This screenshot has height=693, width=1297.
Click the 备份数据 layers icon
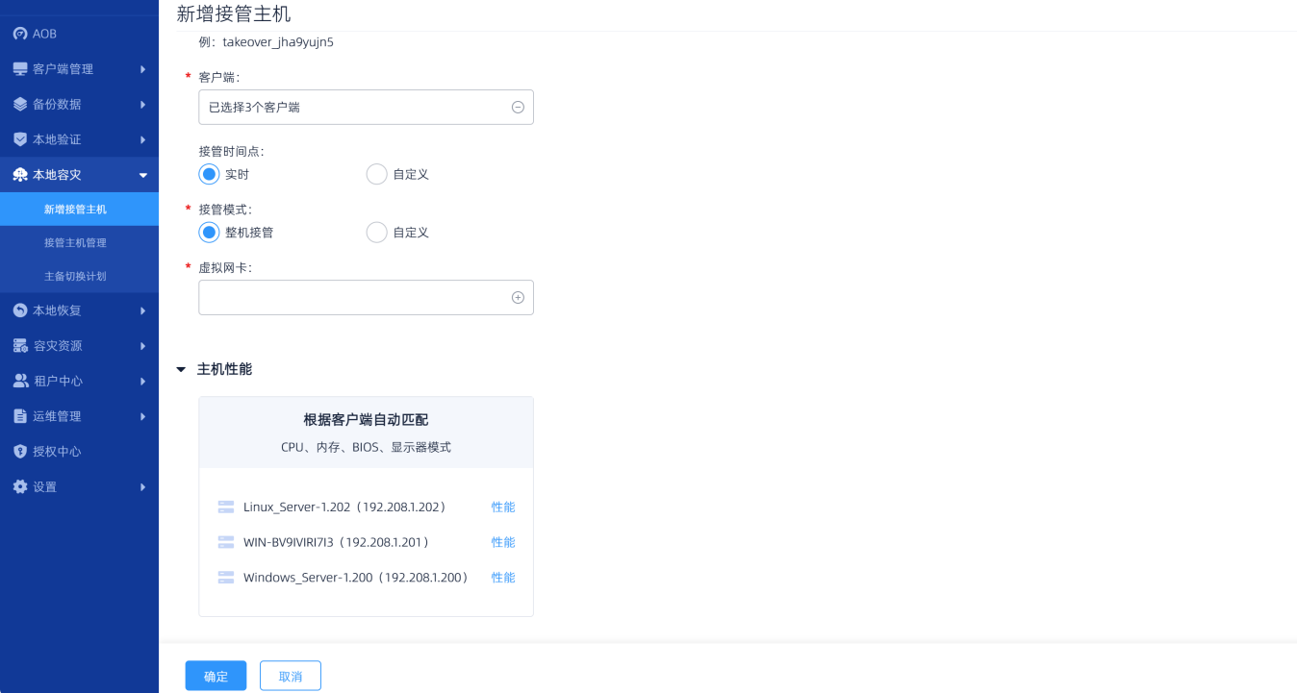coord(20,104)
